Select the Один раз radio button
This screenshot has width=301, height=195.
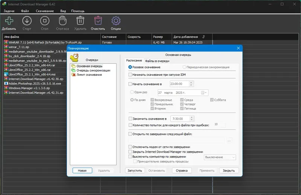(132, 92)
